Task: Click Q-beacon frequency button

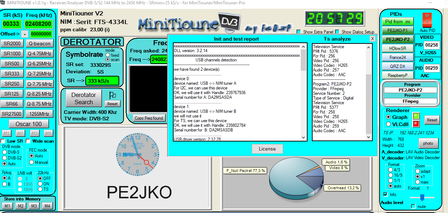Action: [x=39, y=43]
